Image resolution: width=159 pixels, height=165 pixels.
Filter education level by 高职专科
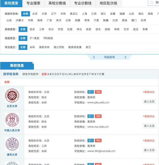[44, 47]
